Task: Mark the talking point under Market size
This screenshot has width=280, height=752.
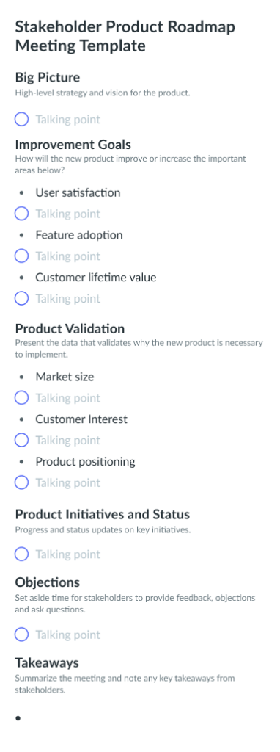Action: tap(21, 398)
